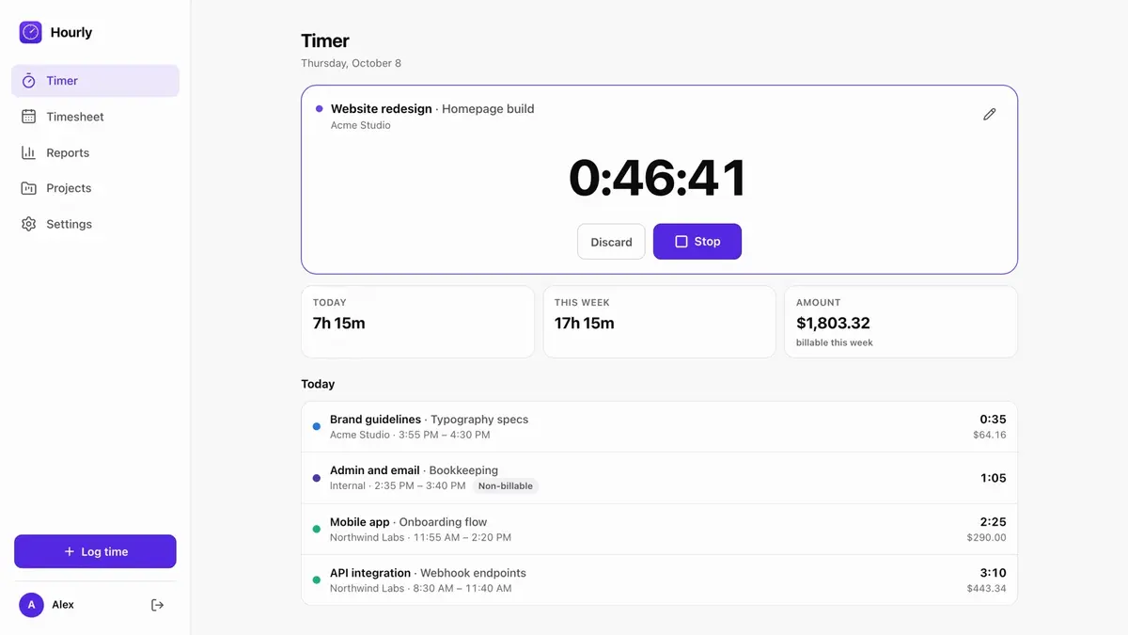The width and height of the screenshot is (1128, 635).
Task: Click the stopwatch icon beside Timer
Action: point(29,81)
